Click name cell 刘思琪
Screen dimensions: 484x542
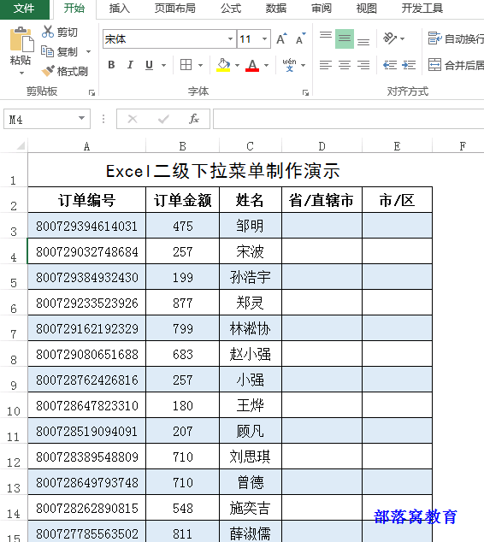coord(251,457)
